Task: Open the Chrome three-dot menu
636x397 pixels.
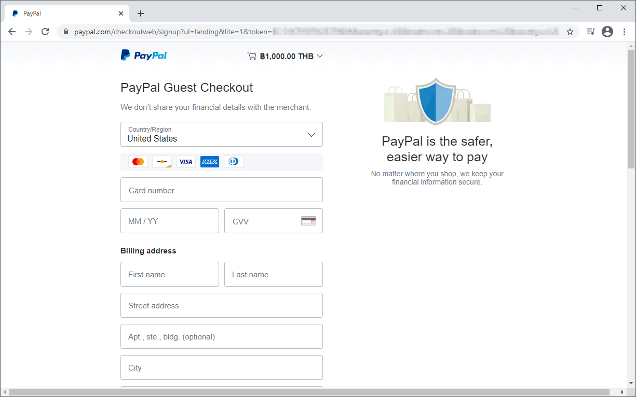Action: pyautogui.click(x=625, y=32)
